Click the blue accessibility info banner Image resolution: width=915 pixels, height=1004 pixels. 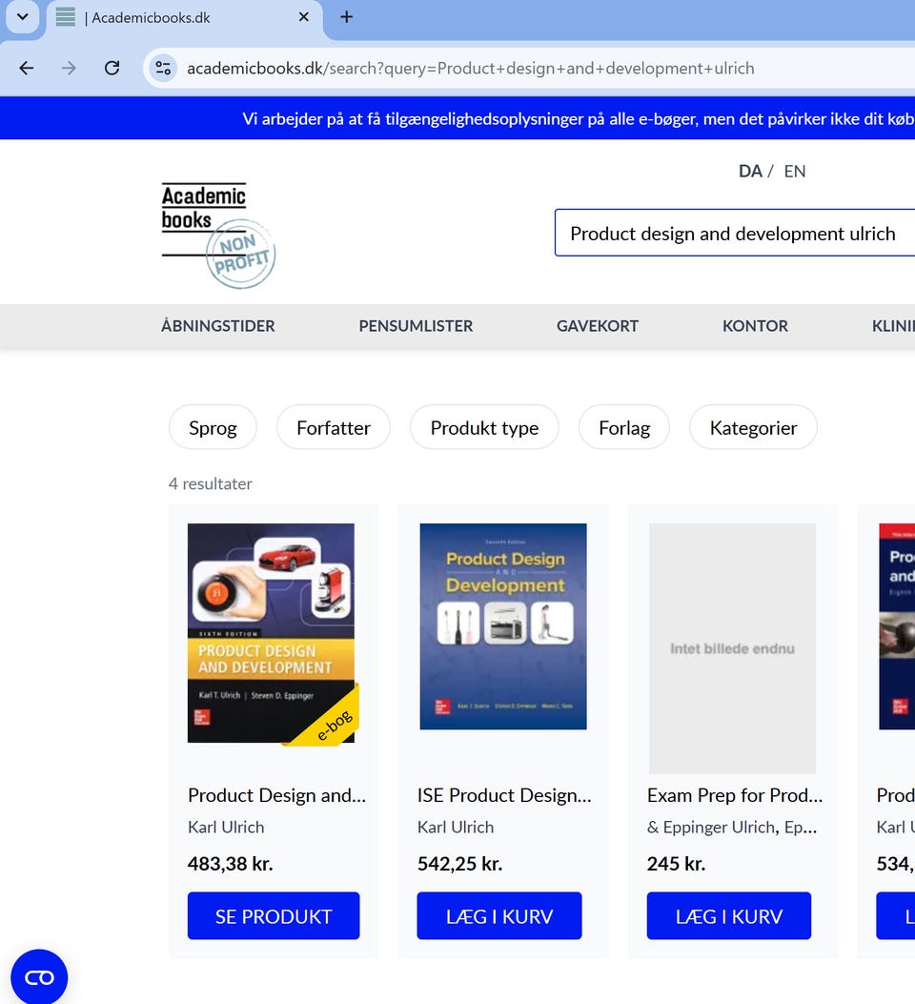[x=457, y=118]
